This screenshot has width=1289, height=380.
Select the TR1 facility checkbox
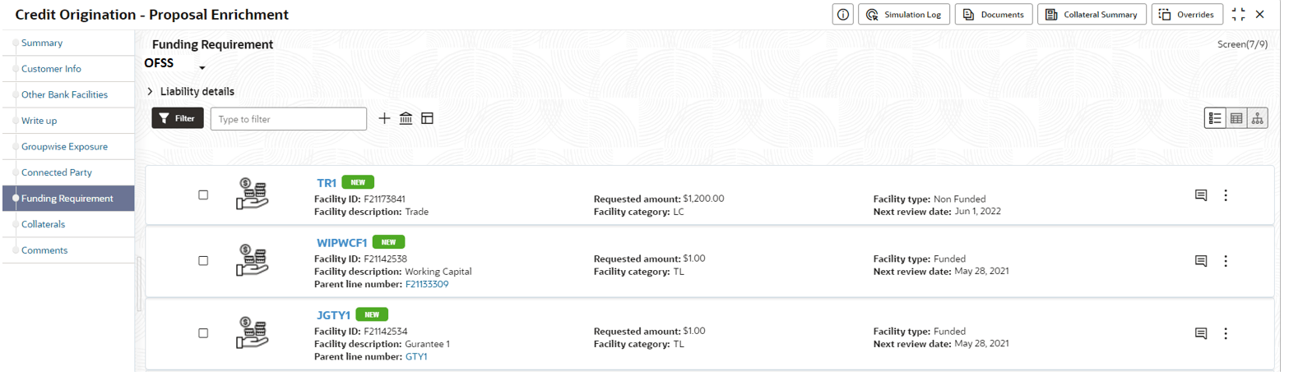[x=203, y=195]
